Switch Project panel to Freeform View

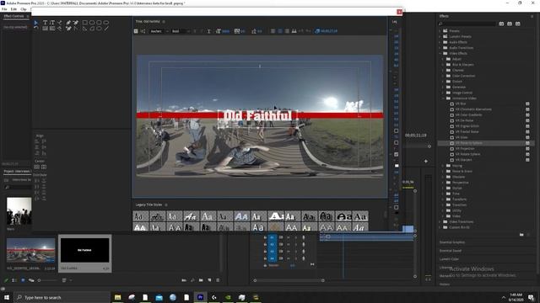(31, 280)
